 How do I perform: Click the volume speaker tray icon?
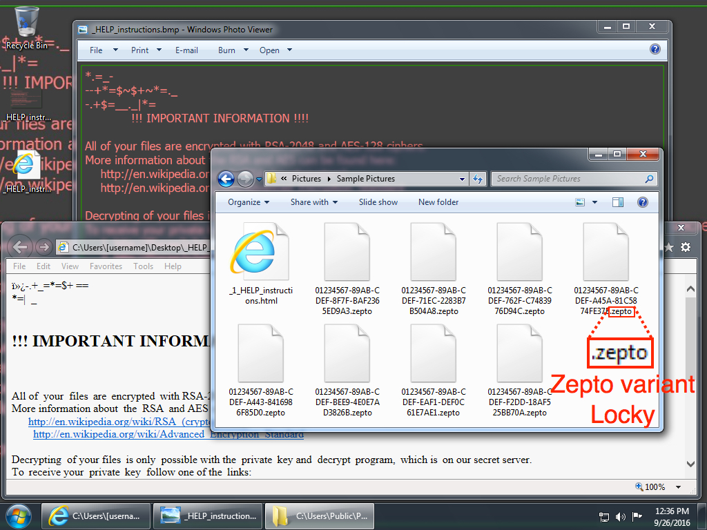point(621,516)
